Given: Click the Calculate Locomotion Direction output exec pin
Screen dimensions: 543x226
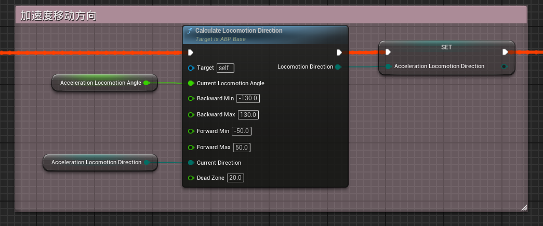Looking at the screenshot, I should tap(339, 52).
